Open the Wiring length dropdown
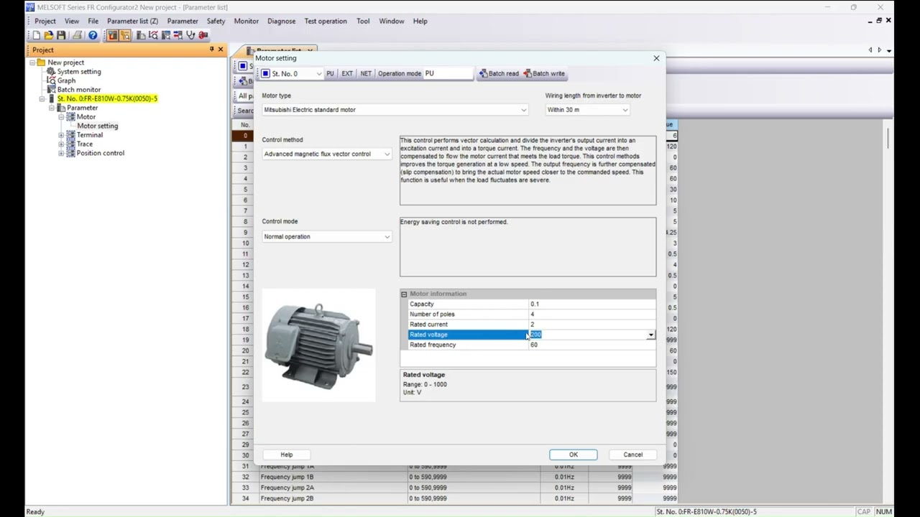This screenshot has height=517, width=920. (625, 110)
